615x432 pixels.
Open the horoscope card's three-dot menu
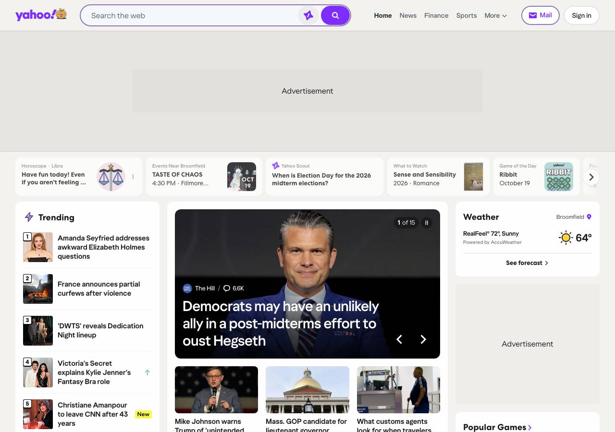click(133, 177)
